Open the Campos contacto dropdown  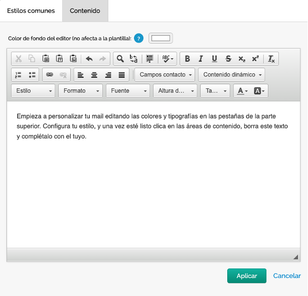point(166,75)
